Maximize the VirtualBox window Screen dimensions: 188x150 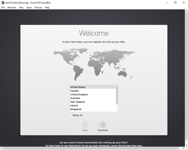(x=175, y=3)
